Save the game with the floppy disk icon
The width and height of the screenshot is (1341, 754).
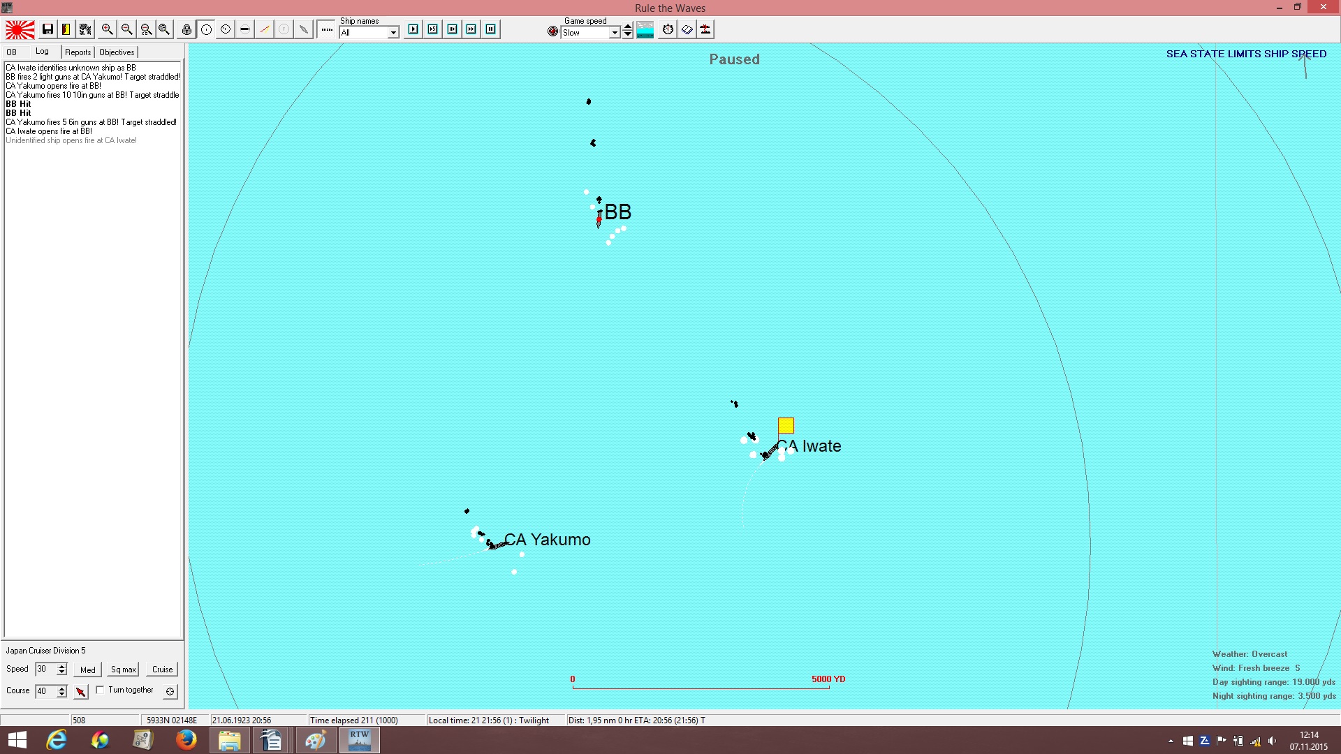tap(47, 29)
